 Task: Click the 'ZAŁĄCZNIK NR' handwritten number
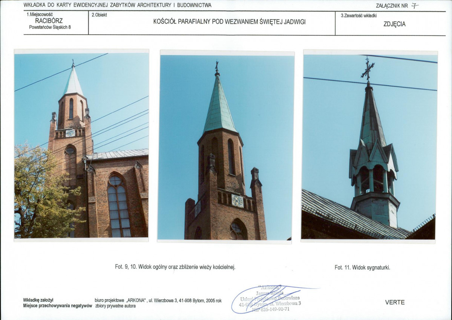415,5
